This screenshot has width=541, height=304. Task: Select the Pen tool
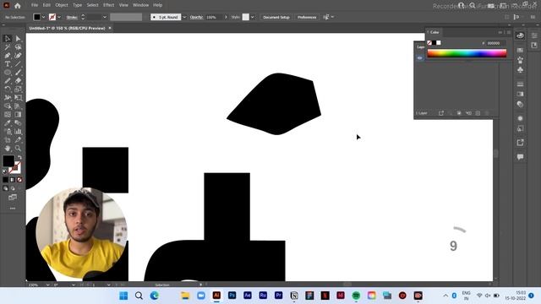tap(8, 56)
